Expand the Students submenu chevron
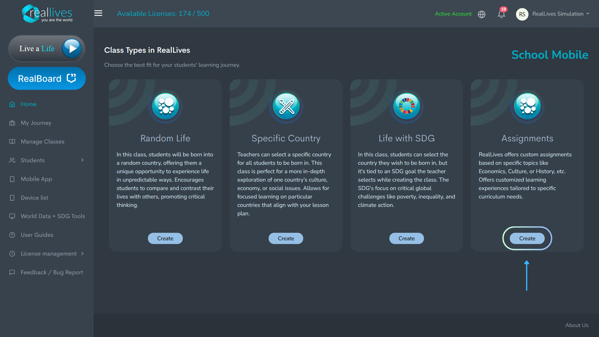 [x=82, y=160]
